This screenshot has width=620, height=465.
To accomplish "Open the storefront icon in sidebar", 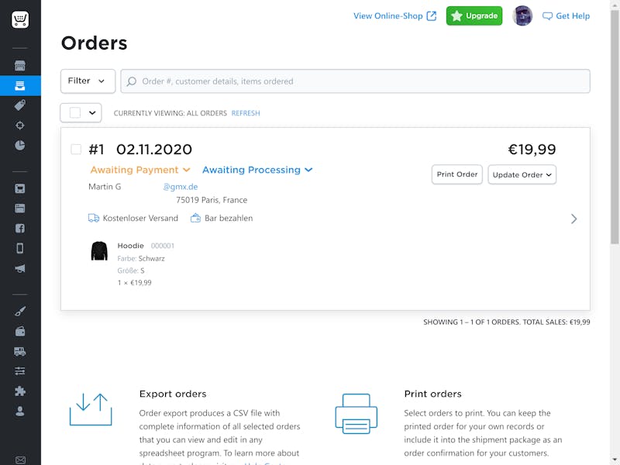I will pyautogui.click(x=20, y=66).
